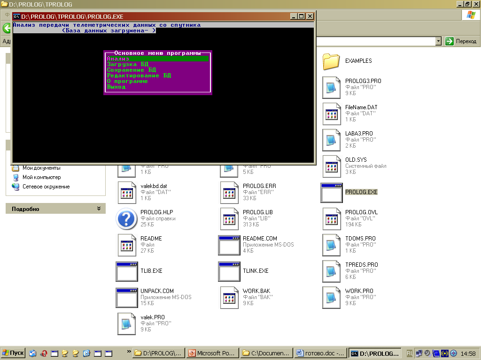Choose Загрузка БД in the program menu

(x=128, y=64)
